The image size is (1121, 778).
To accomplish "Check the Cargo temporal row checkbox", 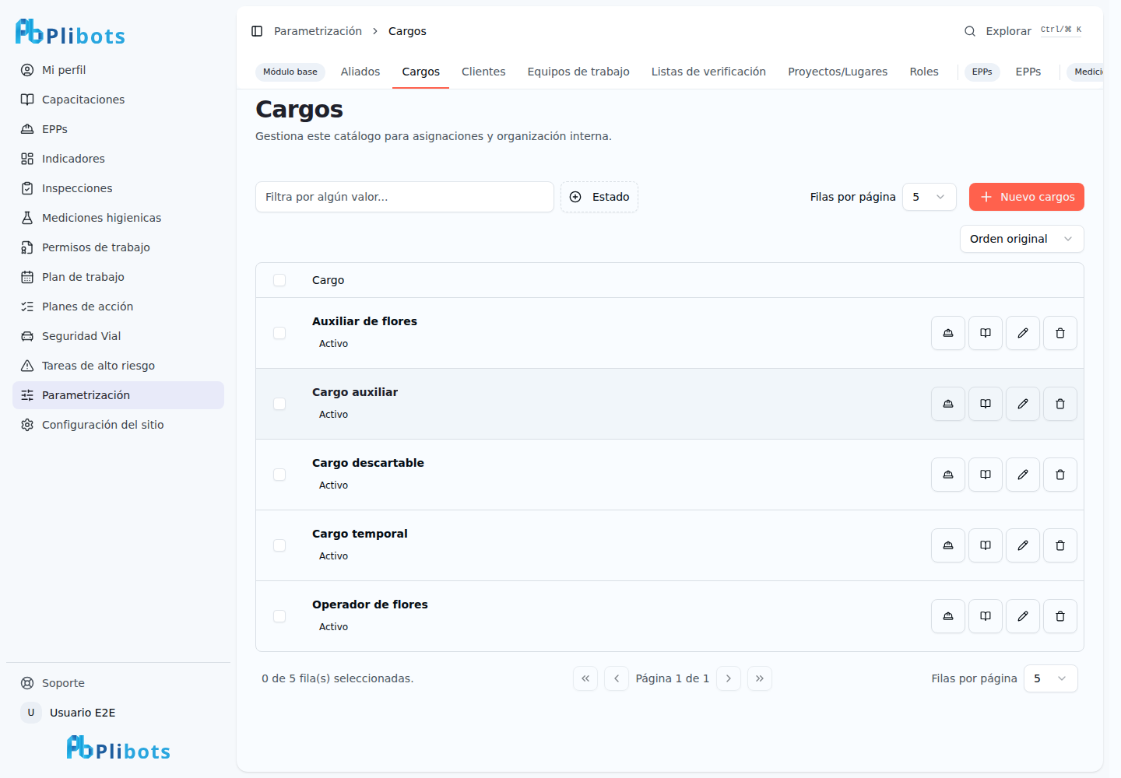I will click(x=279, y=545).
